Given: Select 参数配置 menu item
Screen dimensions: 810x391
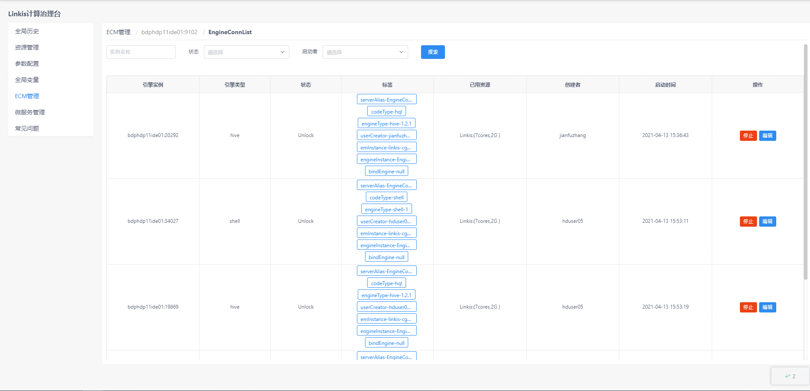Looking at the screenshot, I should (x=27, y=64).
